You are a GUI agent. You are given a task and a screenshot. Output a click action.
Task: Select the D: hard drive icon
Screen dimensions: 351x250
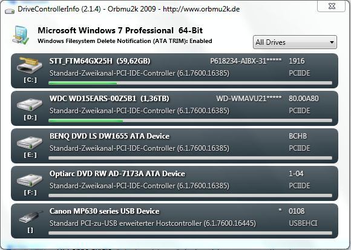[30, 104]
